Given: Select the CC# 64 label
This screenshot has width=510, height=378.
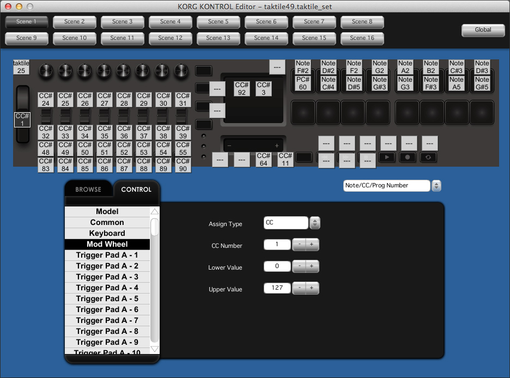Looking at the screenshot, I should pos(264,160).
